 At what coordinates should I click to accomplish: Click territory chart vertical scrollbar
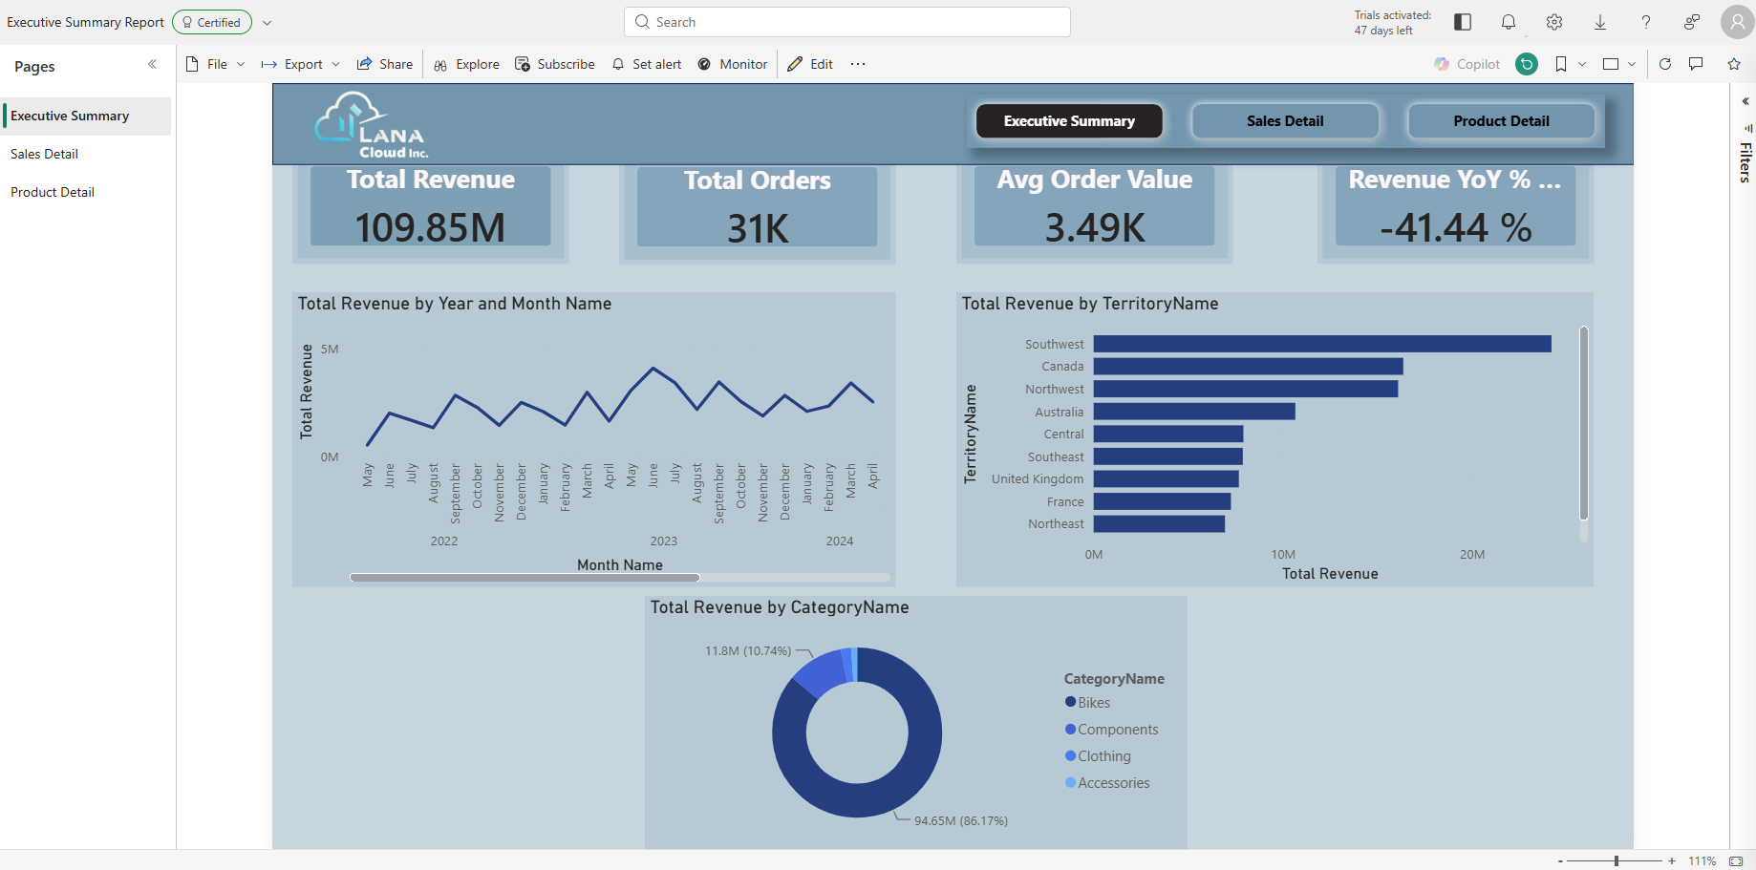point(1583,423)
